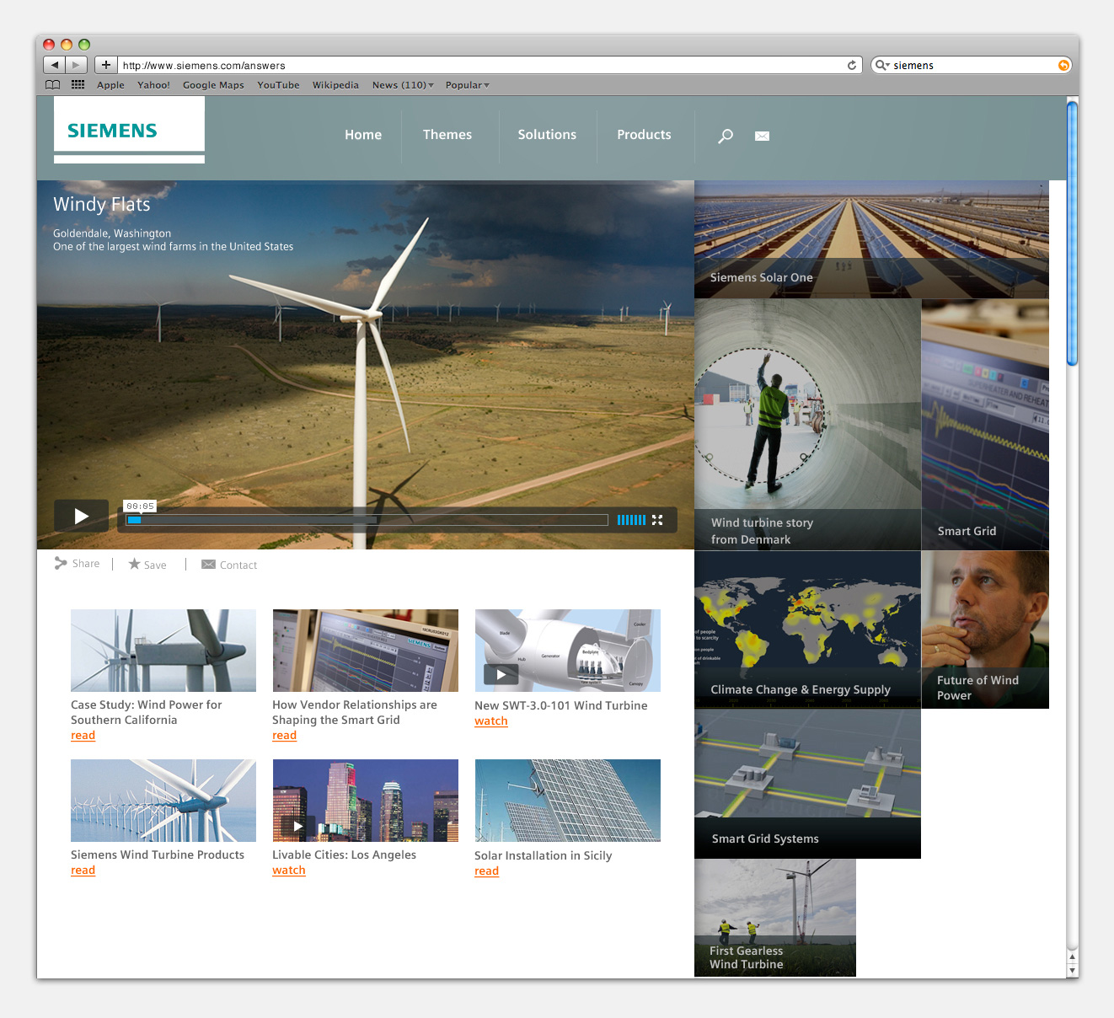The image size is (1114, 1018).
Task: Click the fullscreen icon in the video player
Action: pos(657,520)
